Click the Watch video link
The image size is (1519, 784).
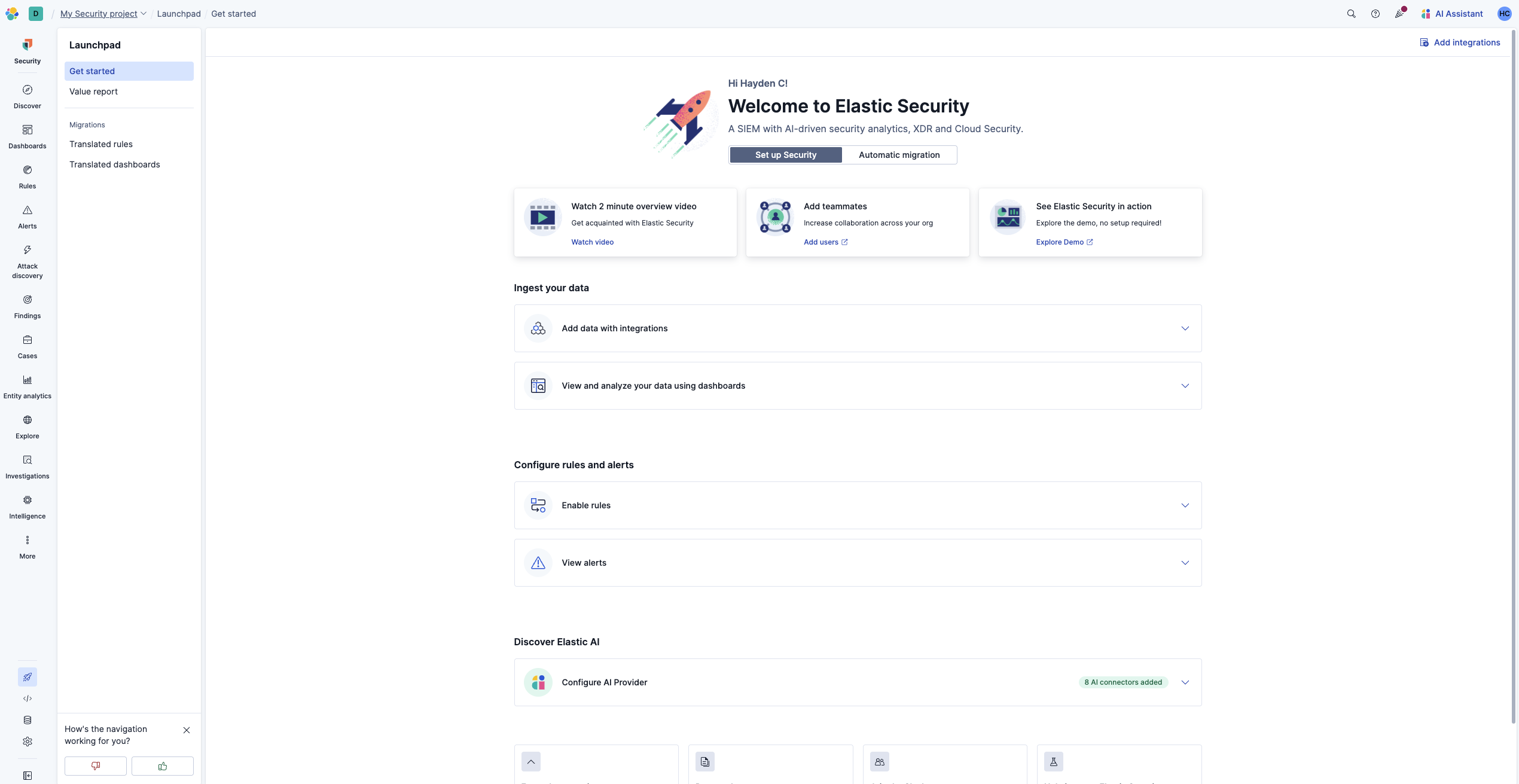[x=592, y=242]
